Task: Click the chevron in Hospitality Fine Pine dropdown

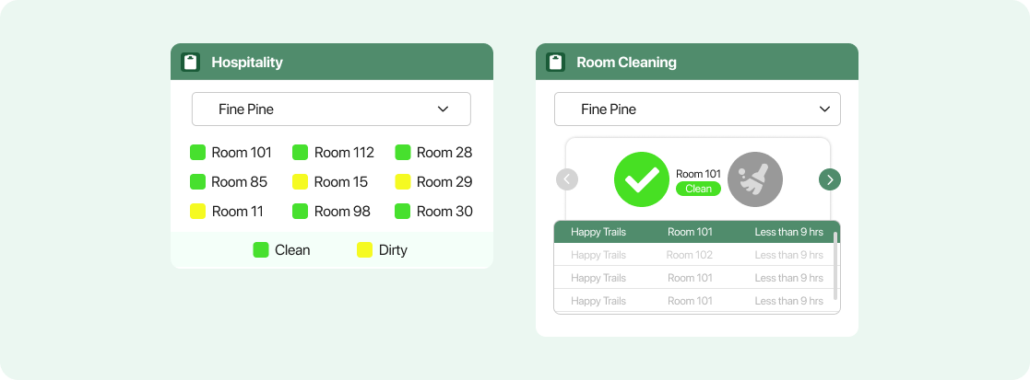Action: coord(444,109)
